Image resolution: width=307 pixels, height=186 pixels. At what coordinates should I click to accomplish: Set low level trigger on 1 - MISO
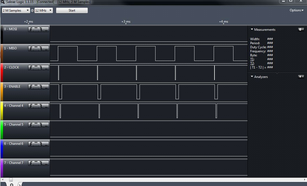tap(46, 49)
